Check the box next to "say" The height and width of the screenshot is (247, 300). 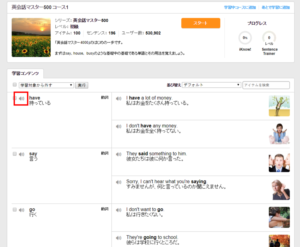pos(15,154)
